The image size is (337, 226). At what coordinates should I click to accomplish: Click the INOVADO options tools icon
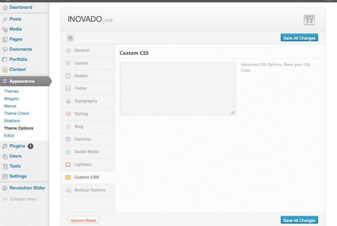309,20
